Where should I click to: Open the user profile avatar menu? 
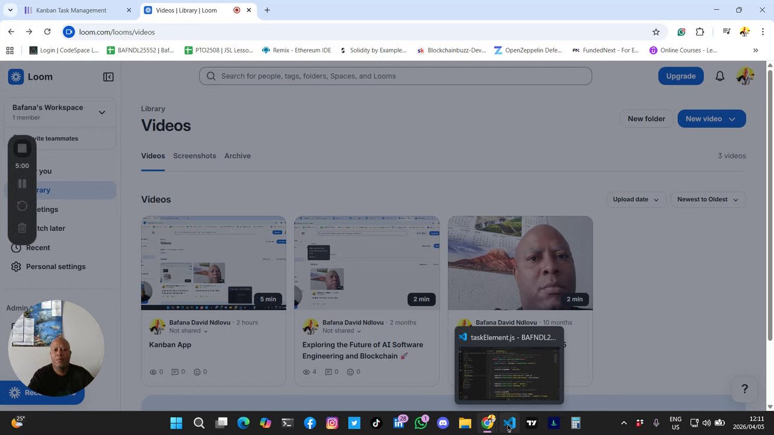[745, 76]
